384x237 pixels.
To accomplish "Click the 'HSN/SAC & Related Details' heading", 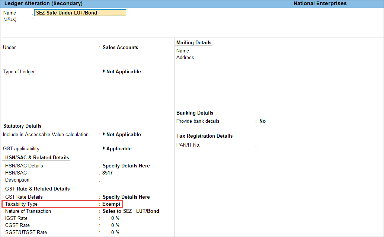I will click(x=37, y=158).
